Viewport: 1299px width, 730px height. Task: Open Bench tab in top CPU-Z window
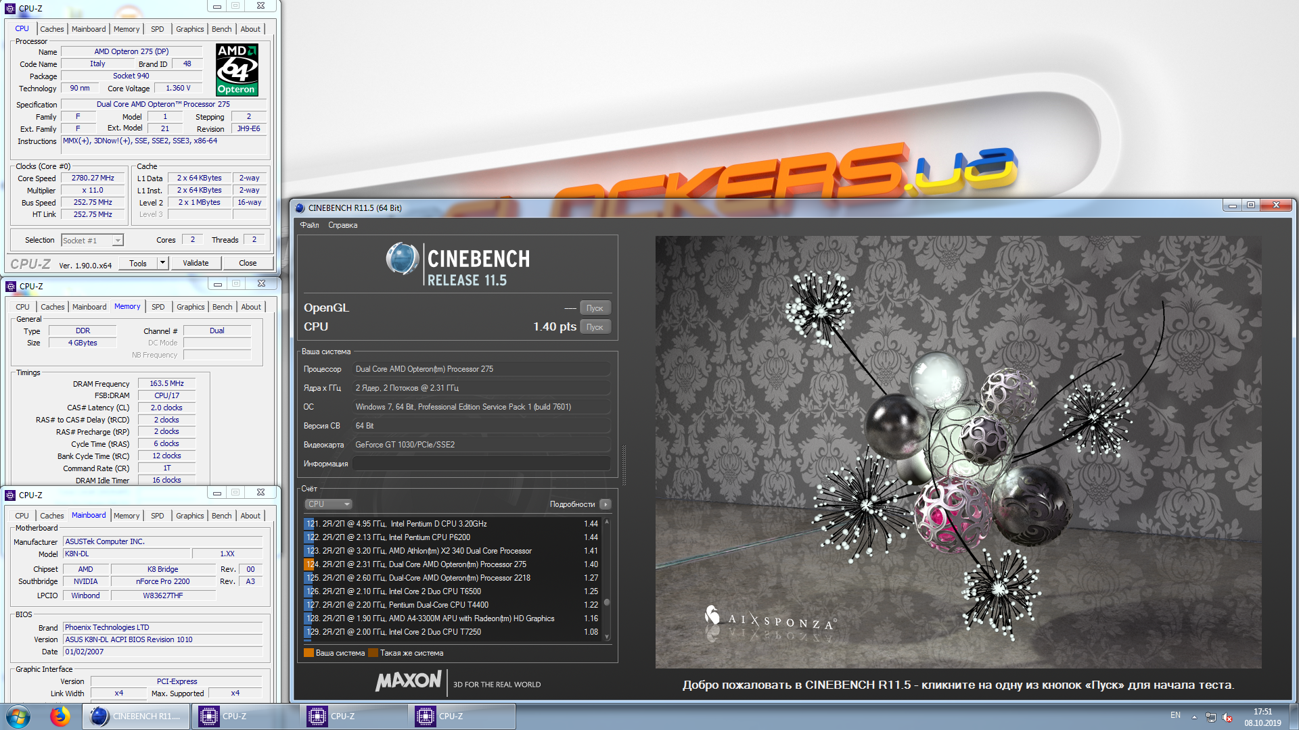tap(221, 29)
